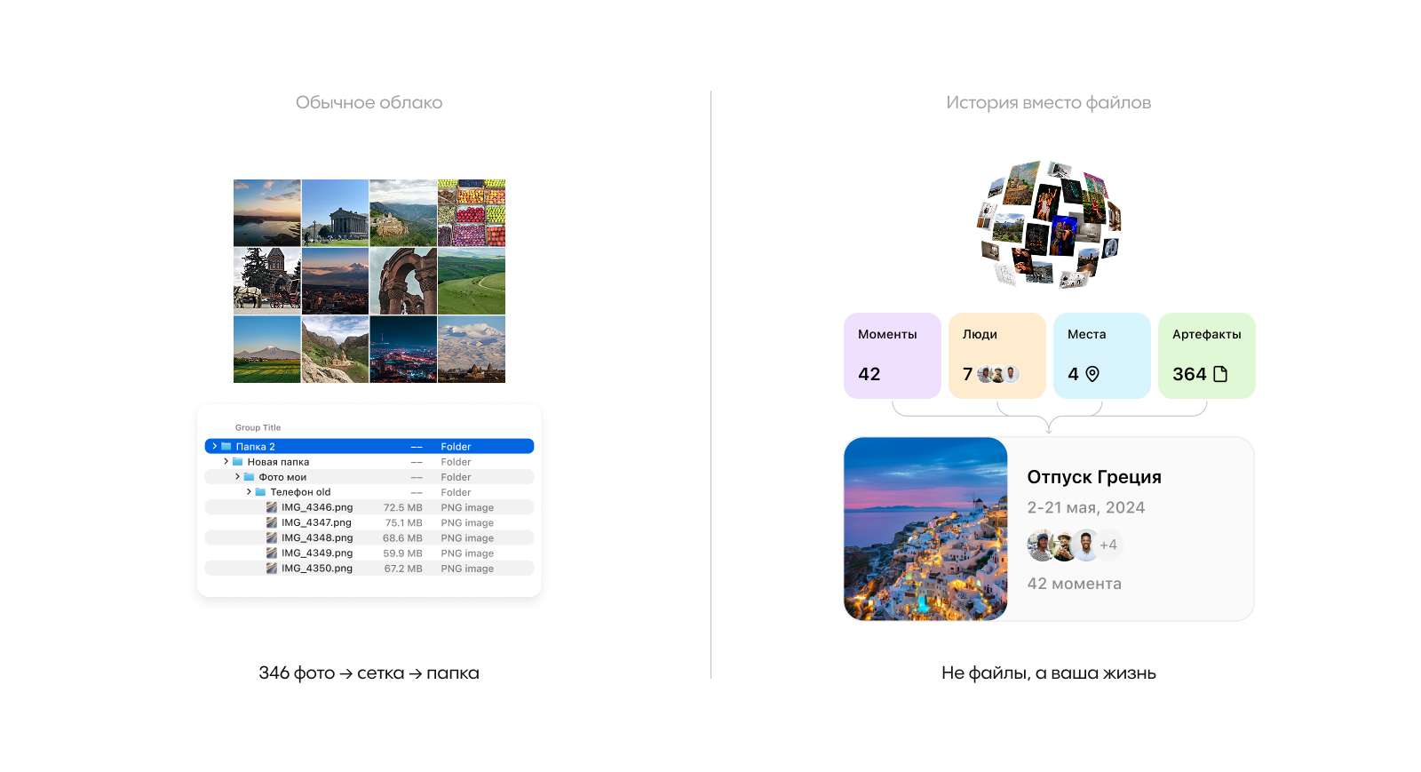Viewport: 1421px width, 772px height.
Task: Select file name IMG_4347.png
Action: click(x=316, y=522)
